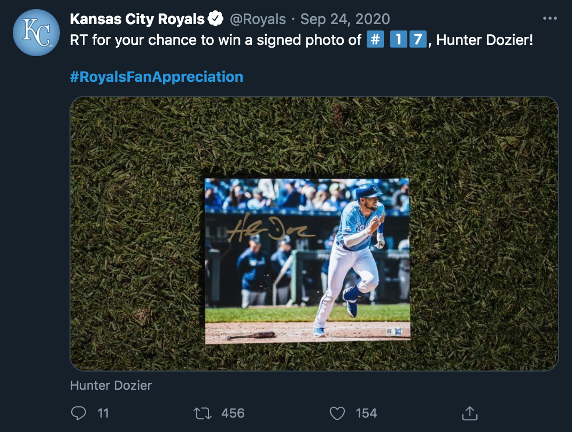Click the reply speech bubble icon

pyautogui.click(x=79, y=413)
